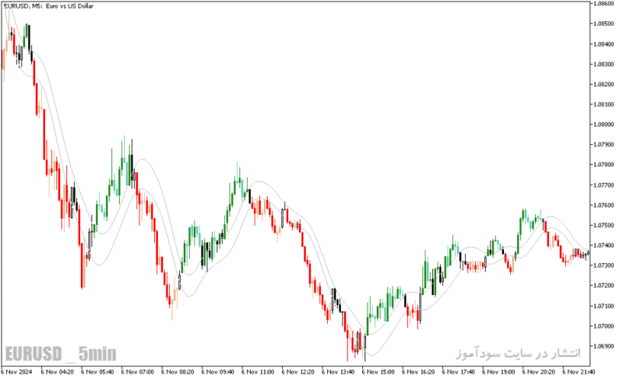Click the EURUSD, M5 chart title label
Screen dimensions: 623x379
coord(48,6)
